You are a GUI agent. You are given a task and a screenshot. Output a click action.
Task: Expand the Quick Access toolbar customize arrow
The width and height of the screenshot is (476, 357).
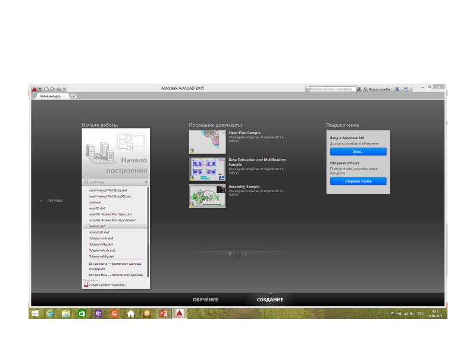(64, 89)
